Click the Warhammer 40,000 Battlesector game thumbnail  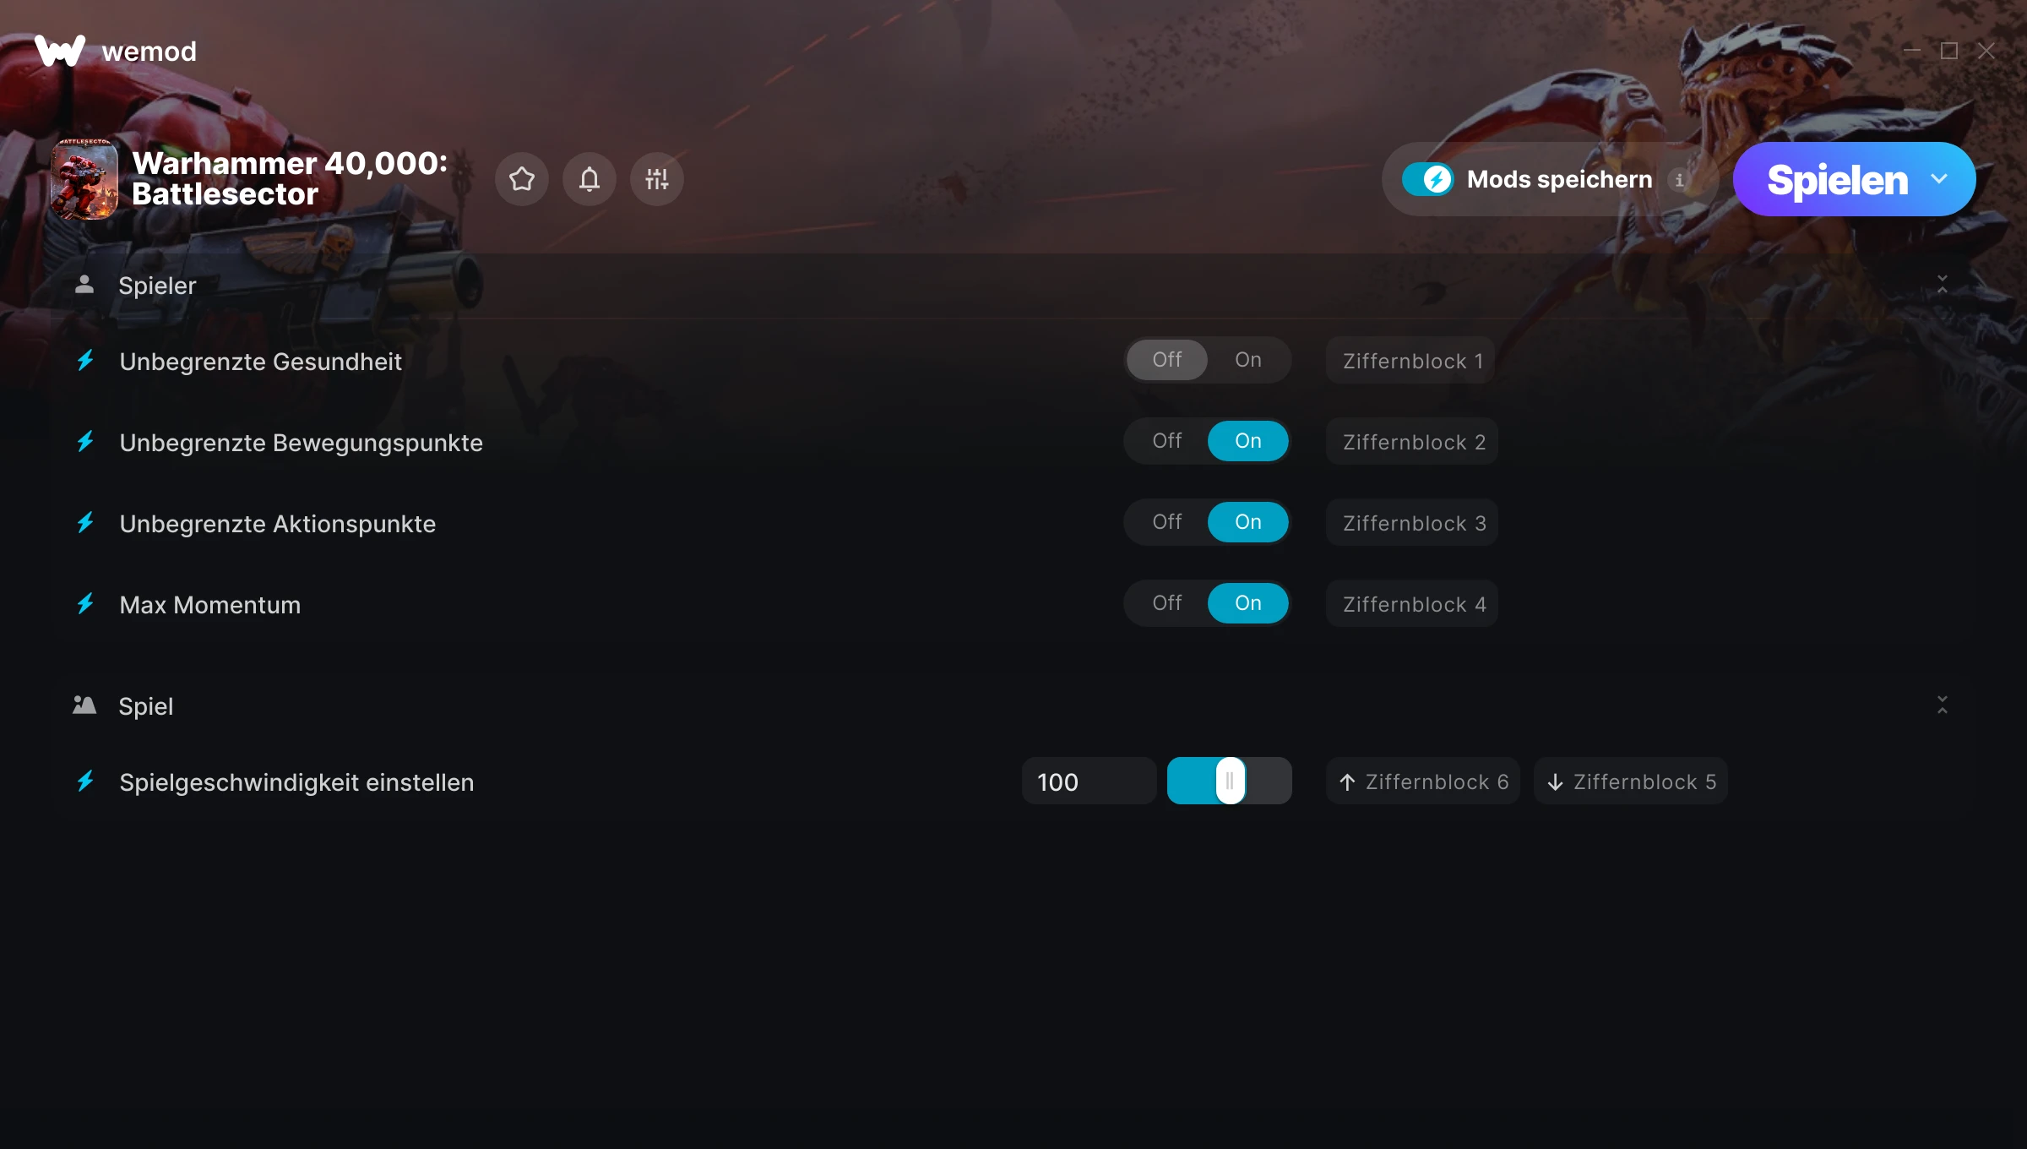84,179
